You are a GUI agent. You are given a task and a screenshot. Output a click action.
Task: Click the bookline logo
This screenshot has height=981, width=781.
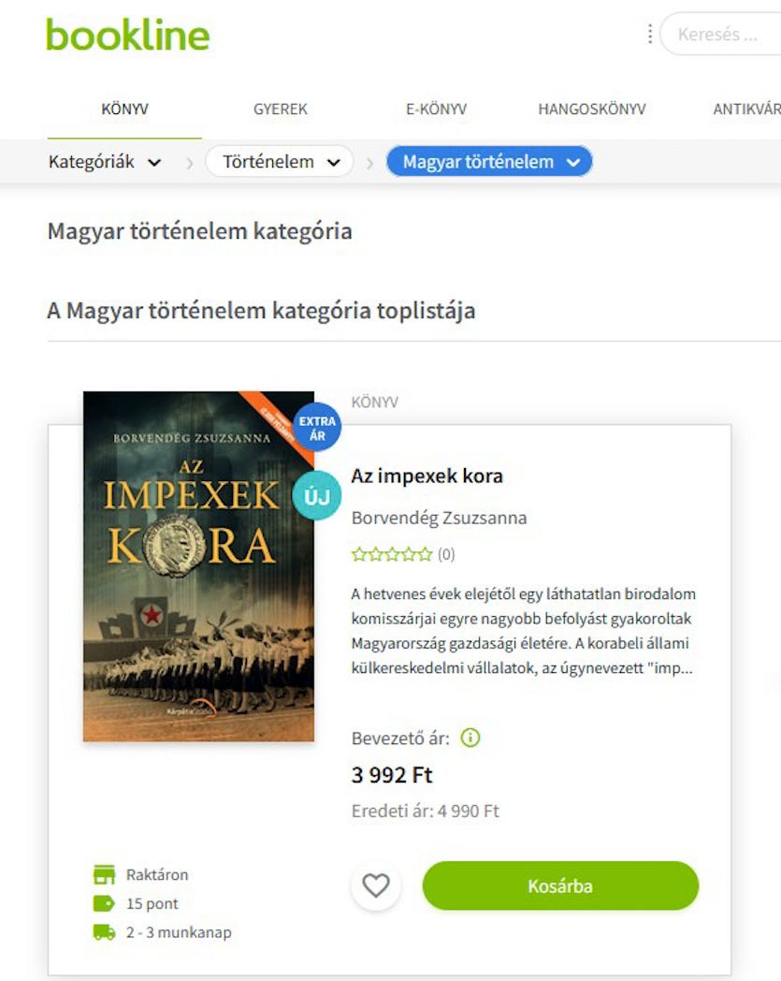click(127, 35)
